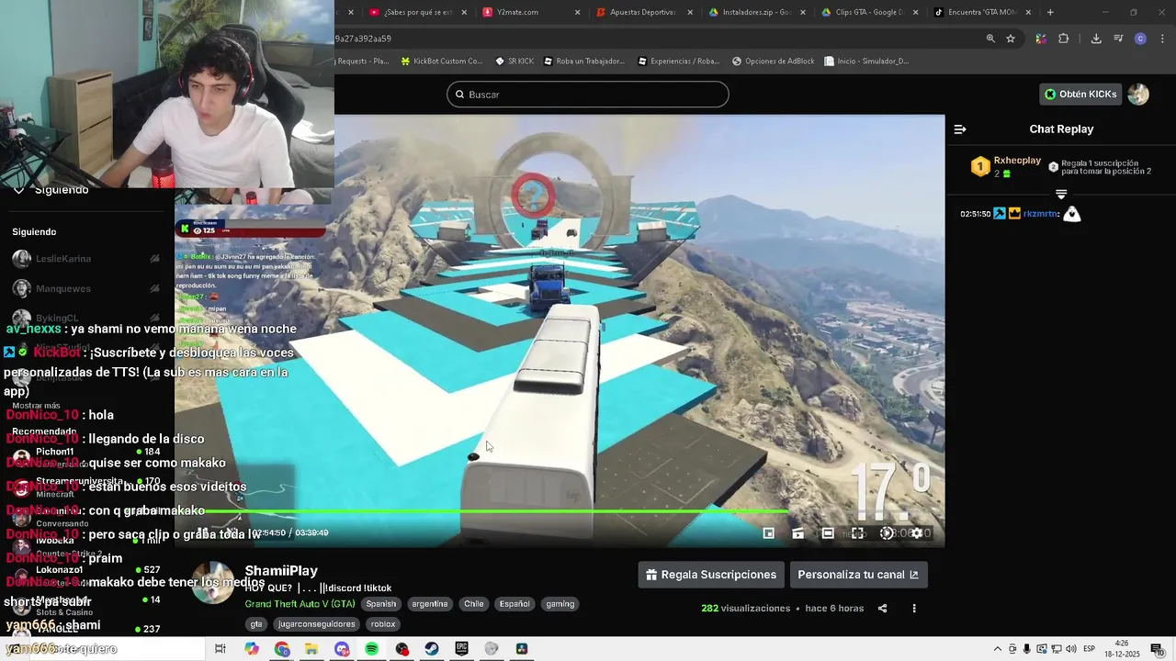Screen dimensions: 1176x661
Task: Click Rxheoplay top gifter name
Action: [x=1017, y=161]
